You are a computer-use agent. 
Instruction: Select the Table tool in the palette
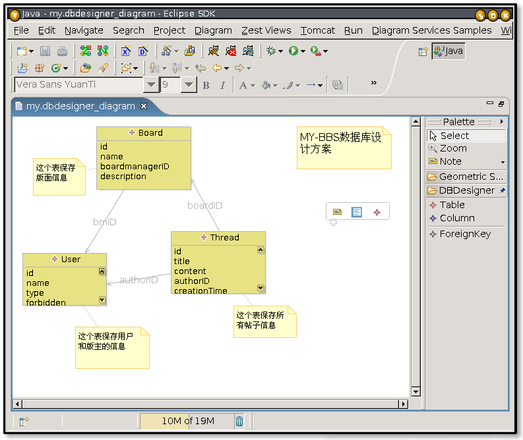[452, 205]
